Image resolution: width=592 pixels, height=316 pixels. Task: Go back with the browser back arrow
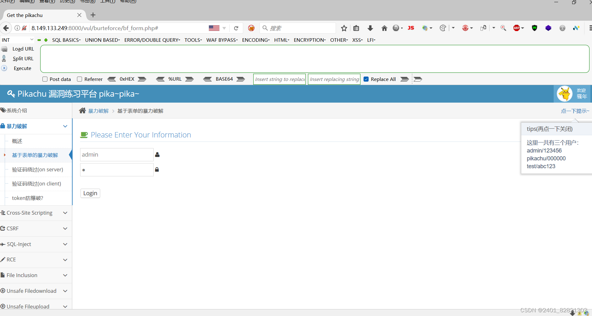pos(6,28)
